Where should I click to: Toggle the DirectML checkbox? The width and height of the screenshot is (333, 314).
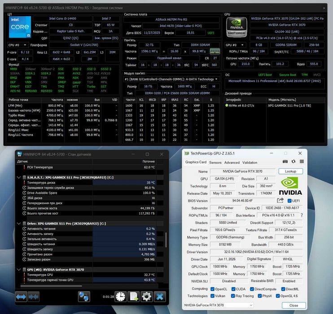click(283, 289)
